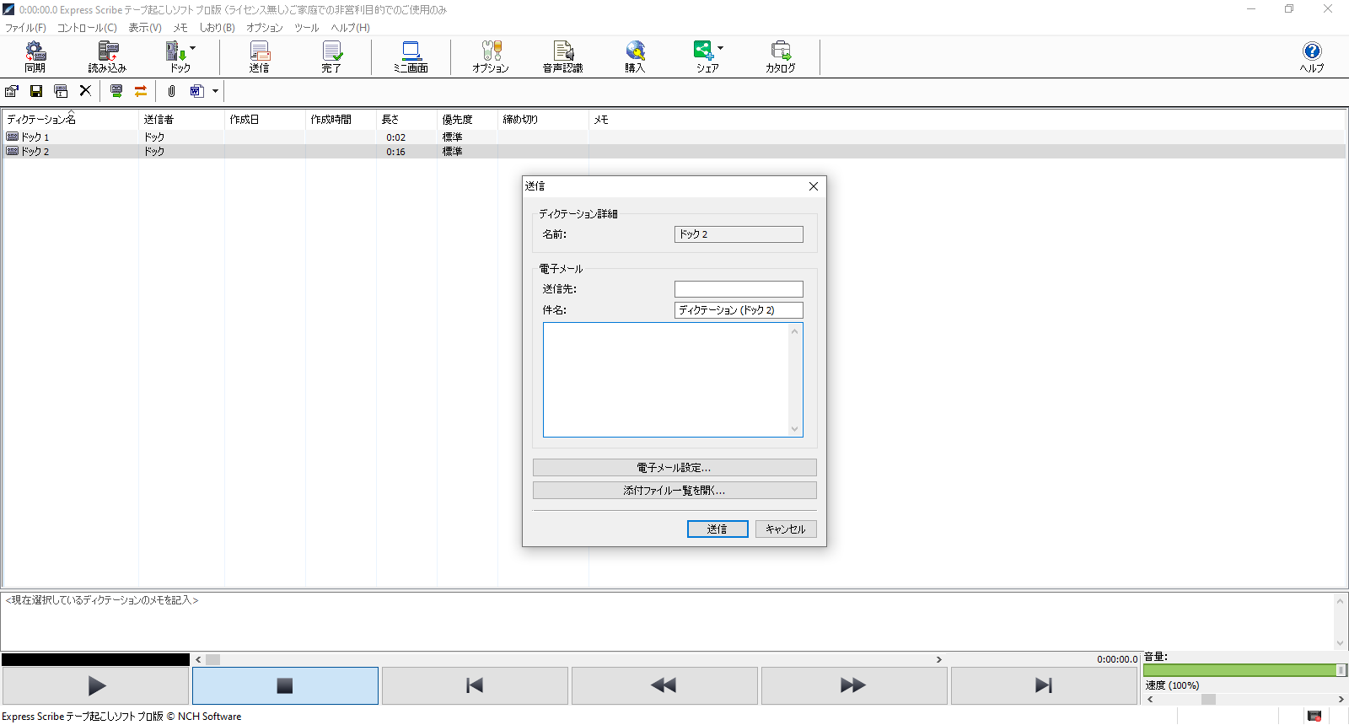
Task: Click the status bar icon at bottom right
Action: click(1314, 716)
